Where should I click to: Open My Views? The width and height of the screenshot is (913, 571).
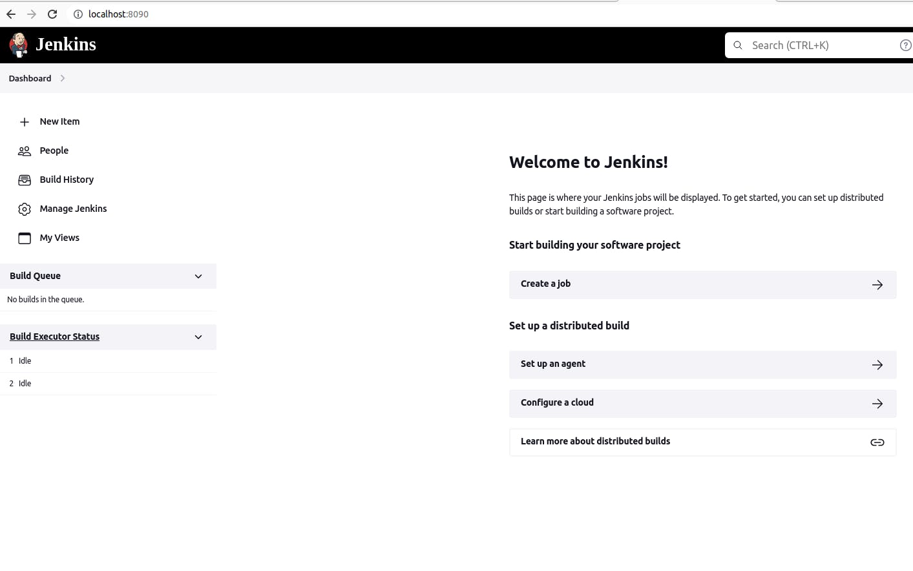point(59,238)
